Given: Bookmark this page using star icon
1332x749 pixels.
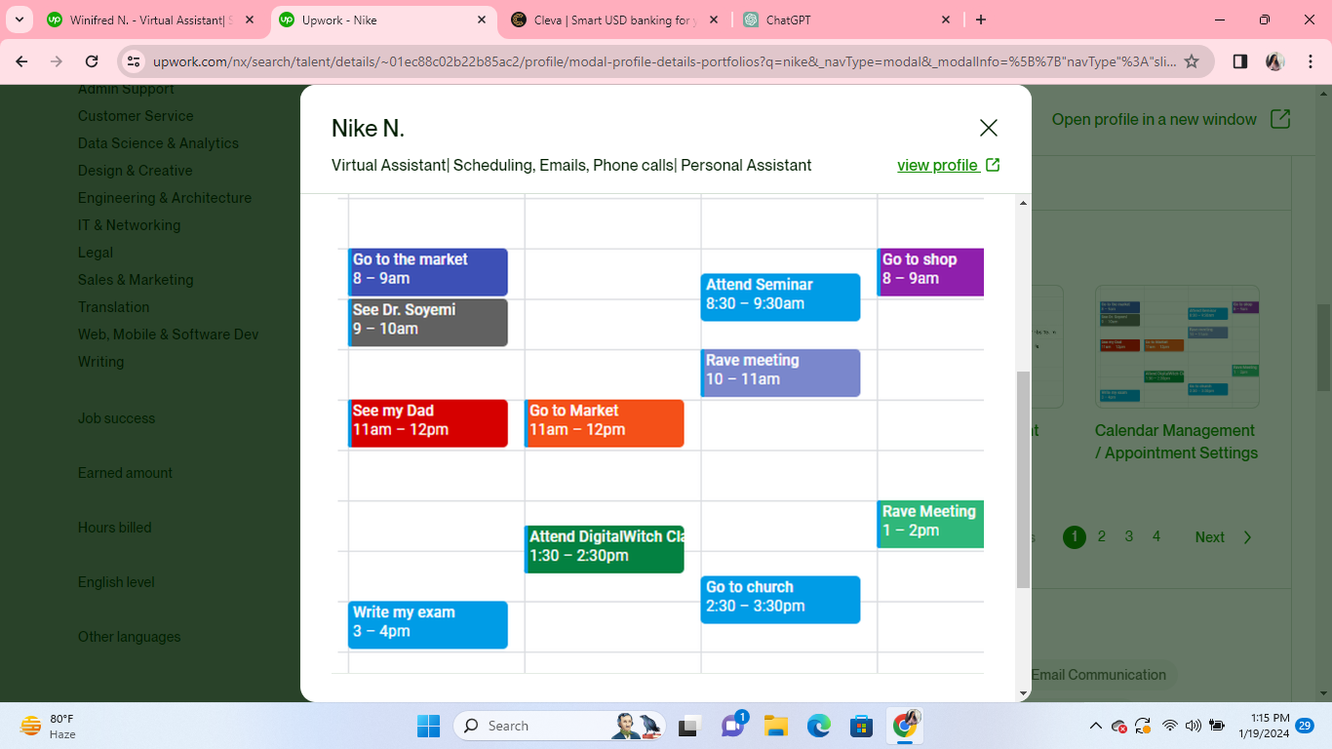Looking at the screenshot, I should coord(1192,61).
